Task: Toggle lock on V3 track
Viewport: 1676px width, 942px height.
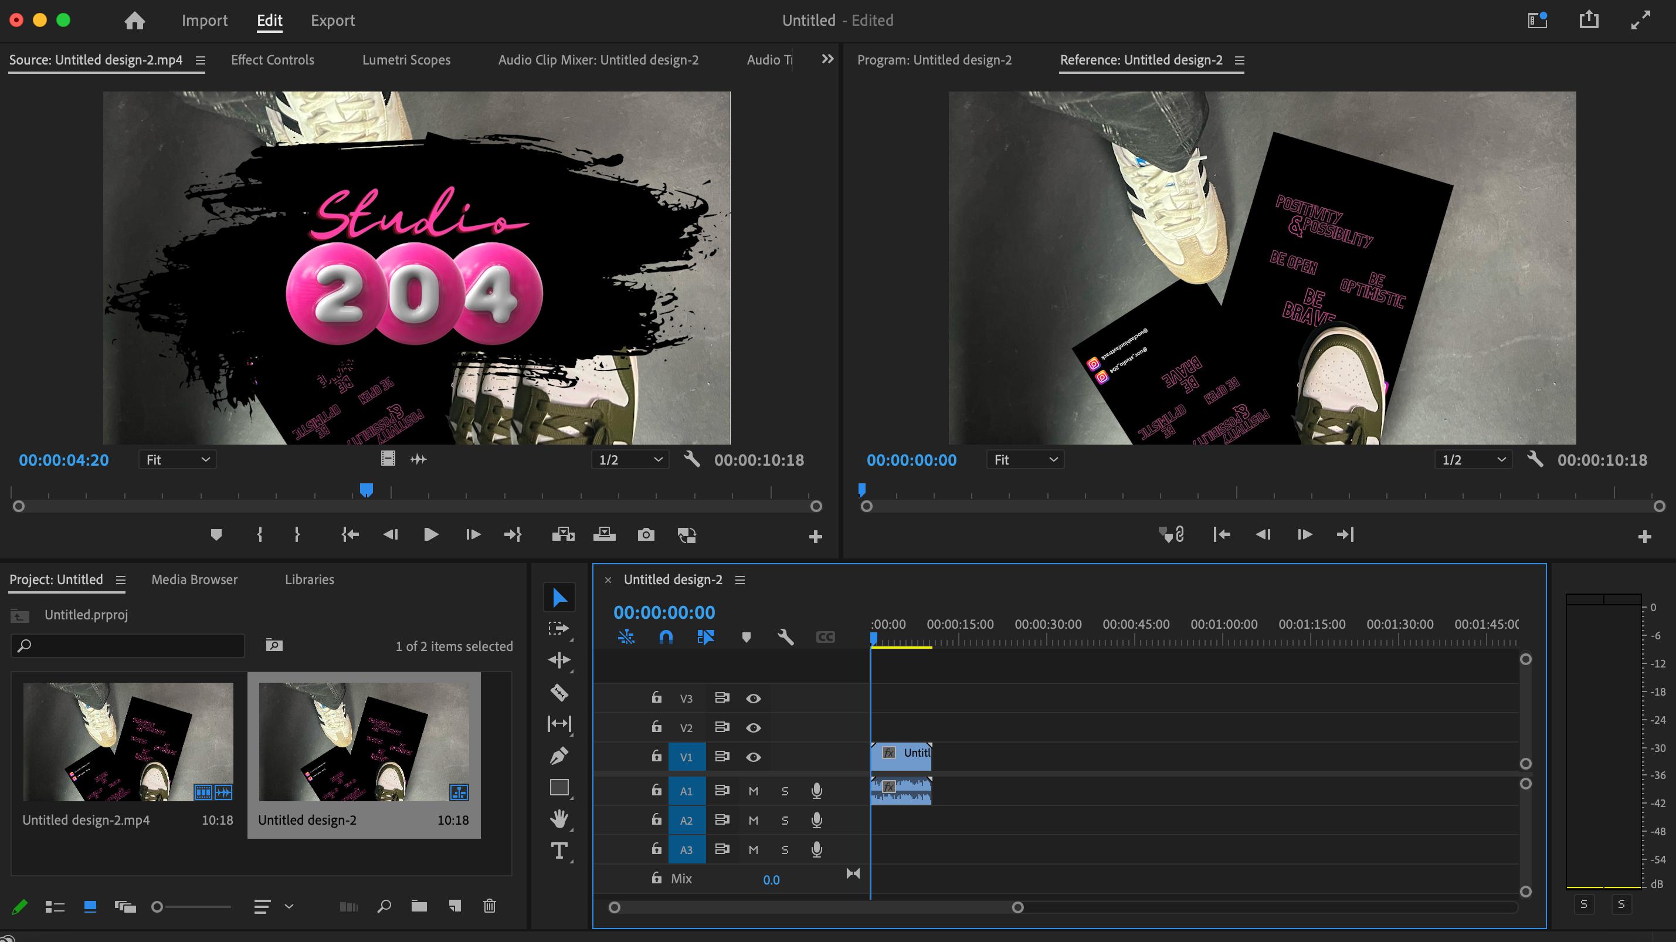Action: point(656,697)
